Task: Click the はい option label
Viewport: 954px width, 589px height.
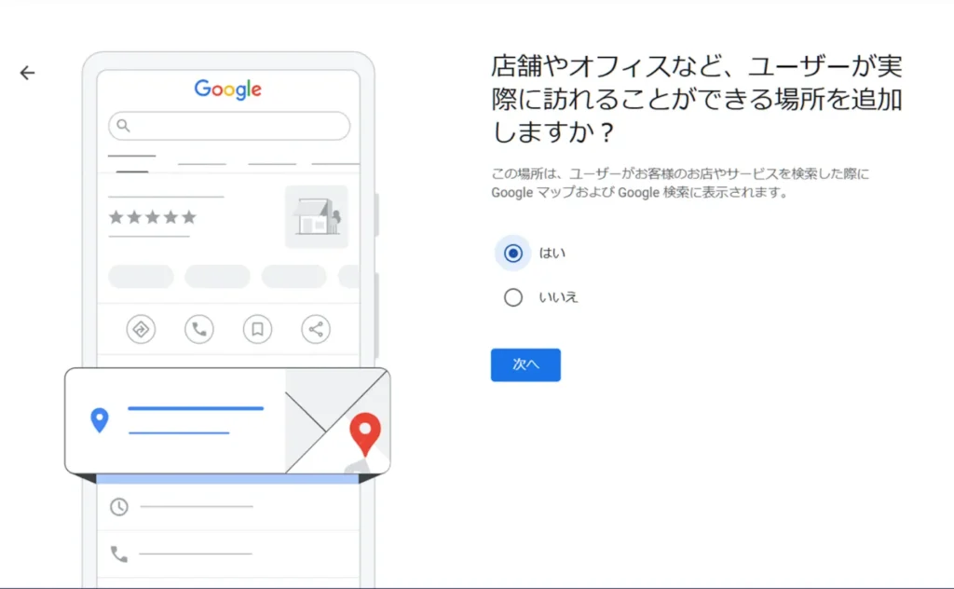Action: click(552, 253)
